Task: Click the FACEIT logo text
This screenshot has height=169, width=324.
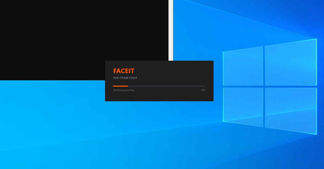Action: pos(123,71)
